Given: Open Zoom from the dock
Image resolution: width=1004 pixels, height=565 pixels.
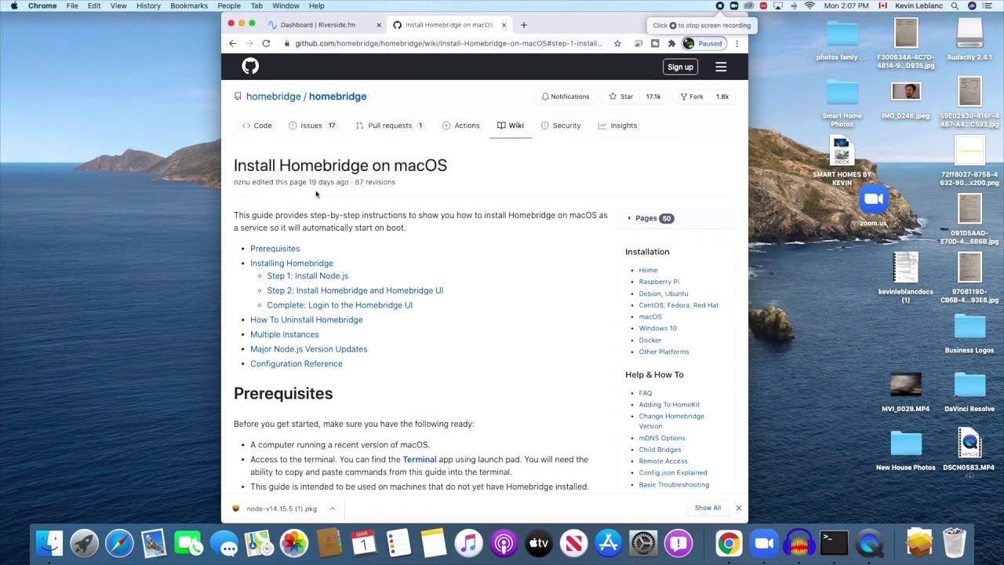Looking at the screenshot, I should (763, 543).
